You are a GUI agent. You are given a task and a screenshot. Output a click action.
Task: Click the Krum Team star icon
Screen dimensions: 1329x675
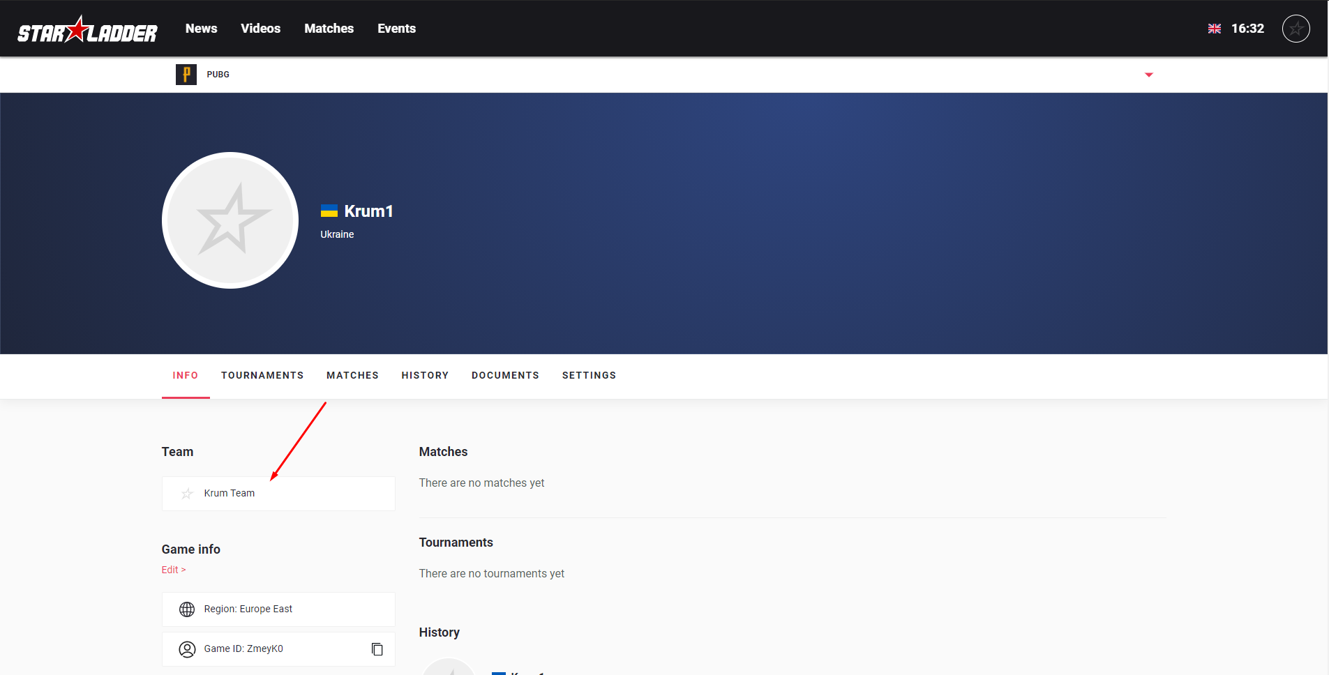(x=187, y=494)
